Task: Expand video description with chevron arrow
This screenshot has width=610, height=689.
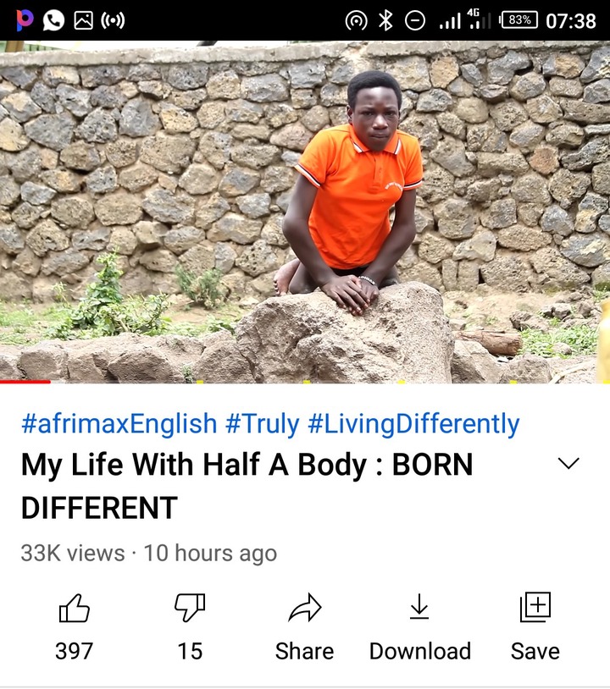Action: [568, 463]
